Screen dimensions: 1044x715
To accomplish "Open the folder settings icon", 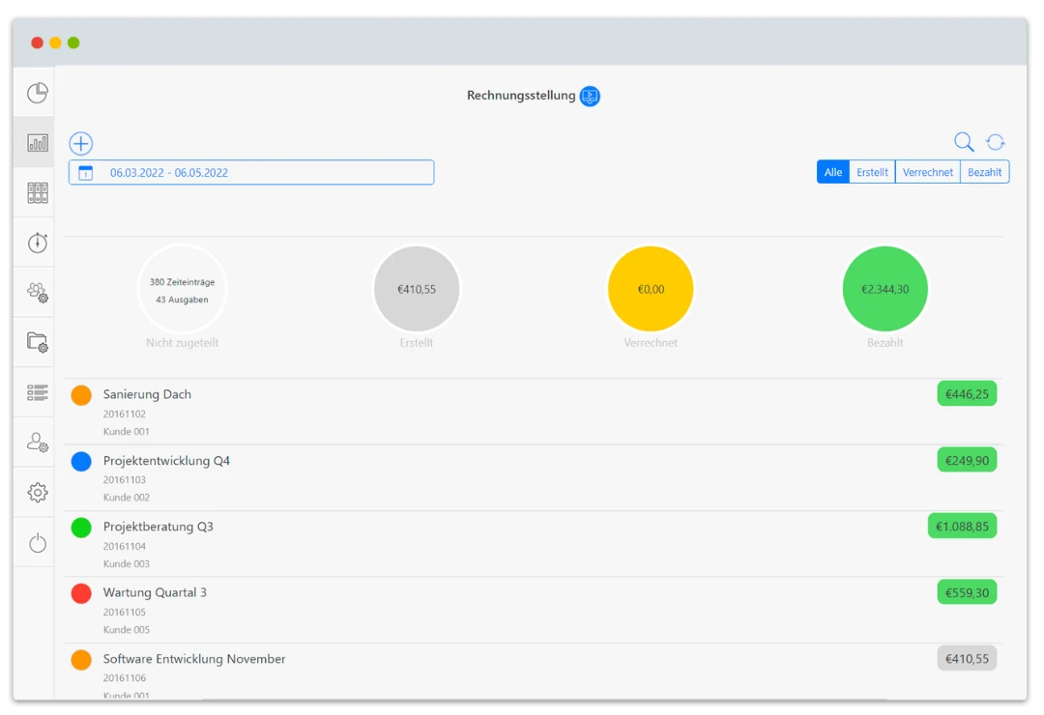I will tap(38, 342).
